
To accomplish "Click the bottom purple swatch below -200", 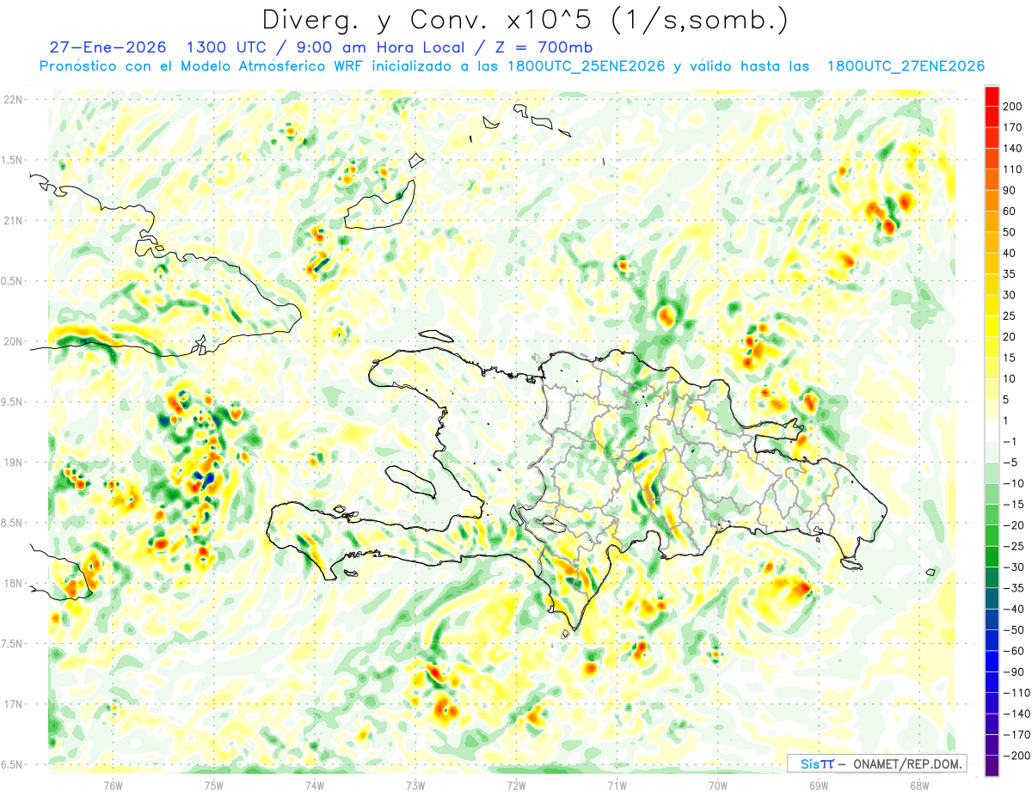I will [992, 767].
